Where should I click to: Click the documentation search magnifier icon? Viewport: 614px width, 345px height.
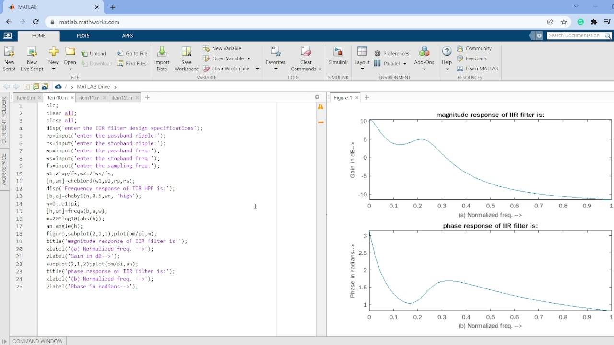608,35
